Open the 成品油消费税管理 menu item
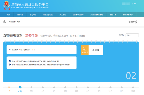Screen dimensions: 144x95 click(x=97, y=15)
